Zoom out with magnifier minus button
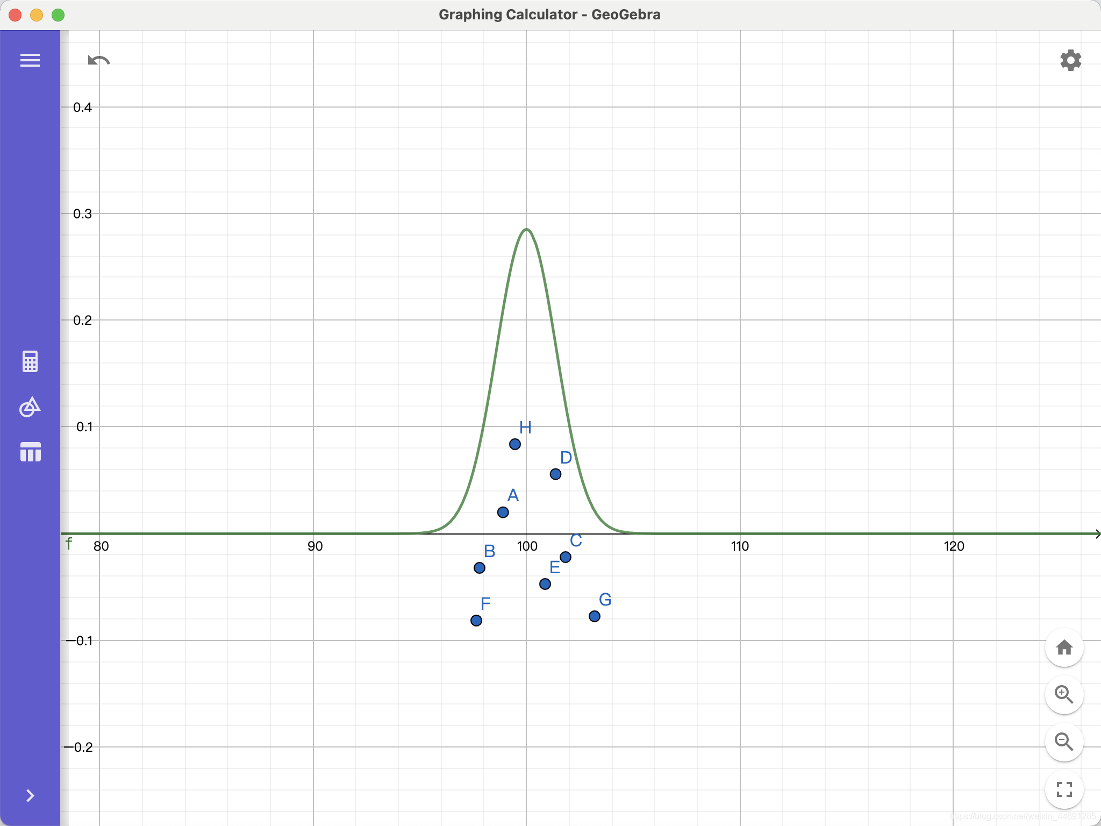Viewport: 1101px width, 826px height. (1064, 742)
